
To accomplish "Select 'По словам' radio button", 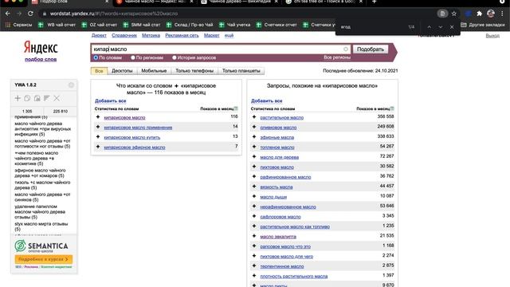I will 96,57.
